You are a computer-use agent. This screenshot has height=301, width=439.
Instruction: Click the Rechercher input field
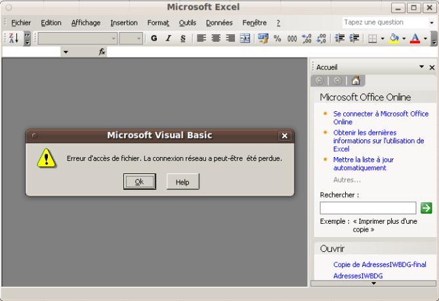[x=368, y=208]
